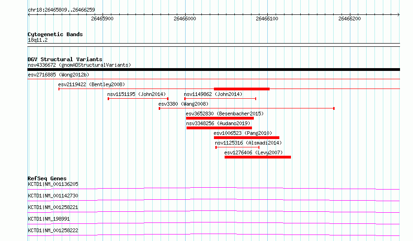The height and width of the screenshot is (241, 413).
Task: Select transcript KCTD1|NM_001258222
Action: [x=53, y=230]
